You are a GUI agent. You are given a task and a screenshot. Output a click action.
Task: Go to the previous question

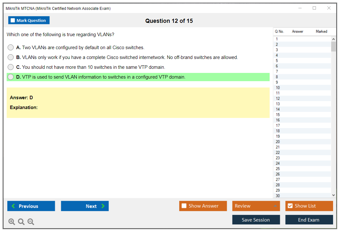click(31, 206)
